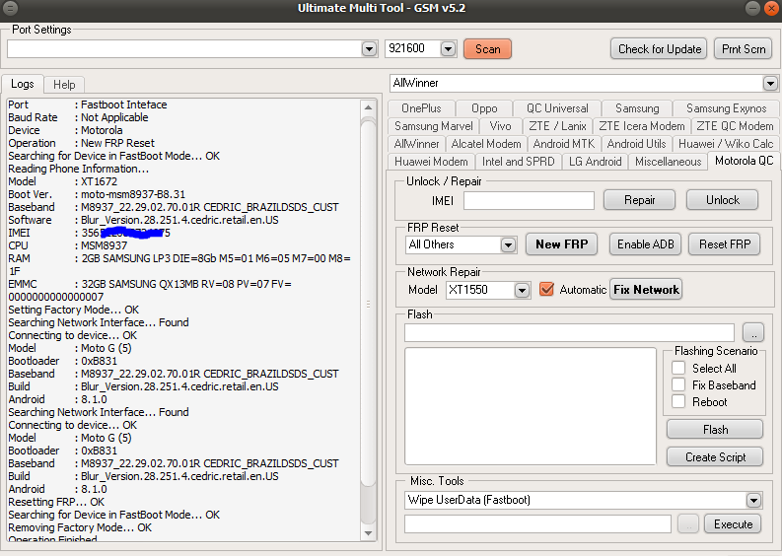
Task: Open the QC Universal tab
Action: [557, 108]
